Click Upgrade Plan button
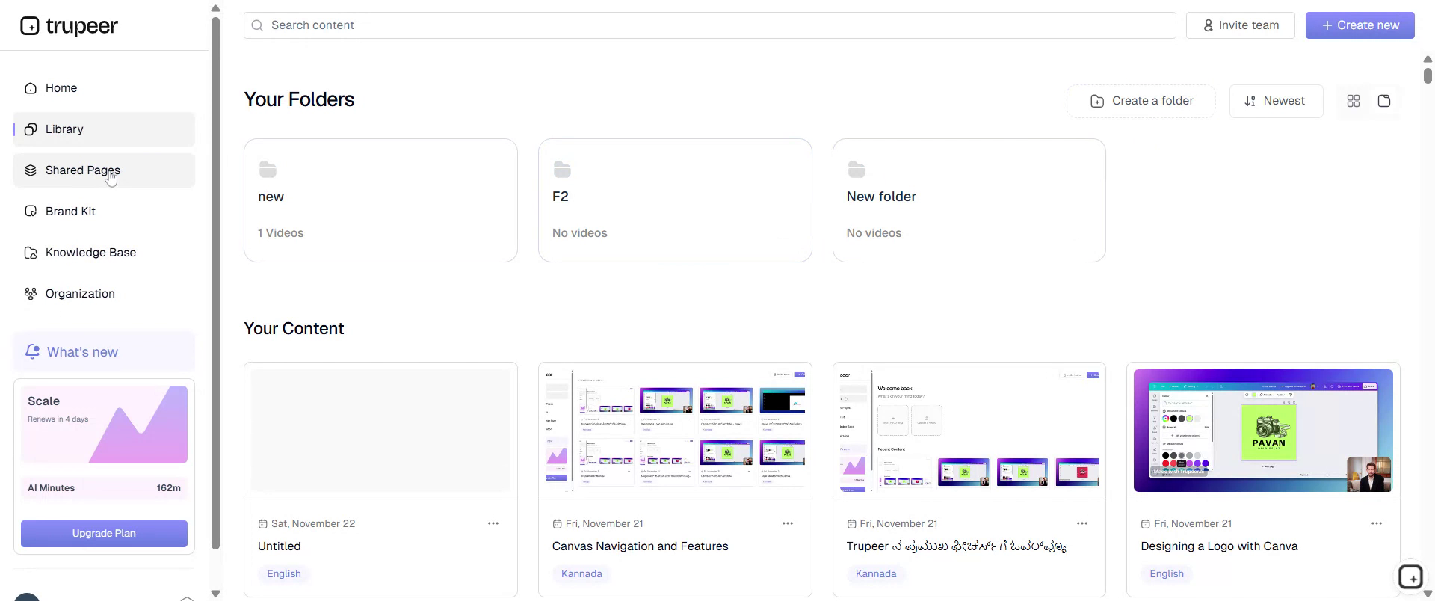This screenshot has height=601, width=1435. 104,534
